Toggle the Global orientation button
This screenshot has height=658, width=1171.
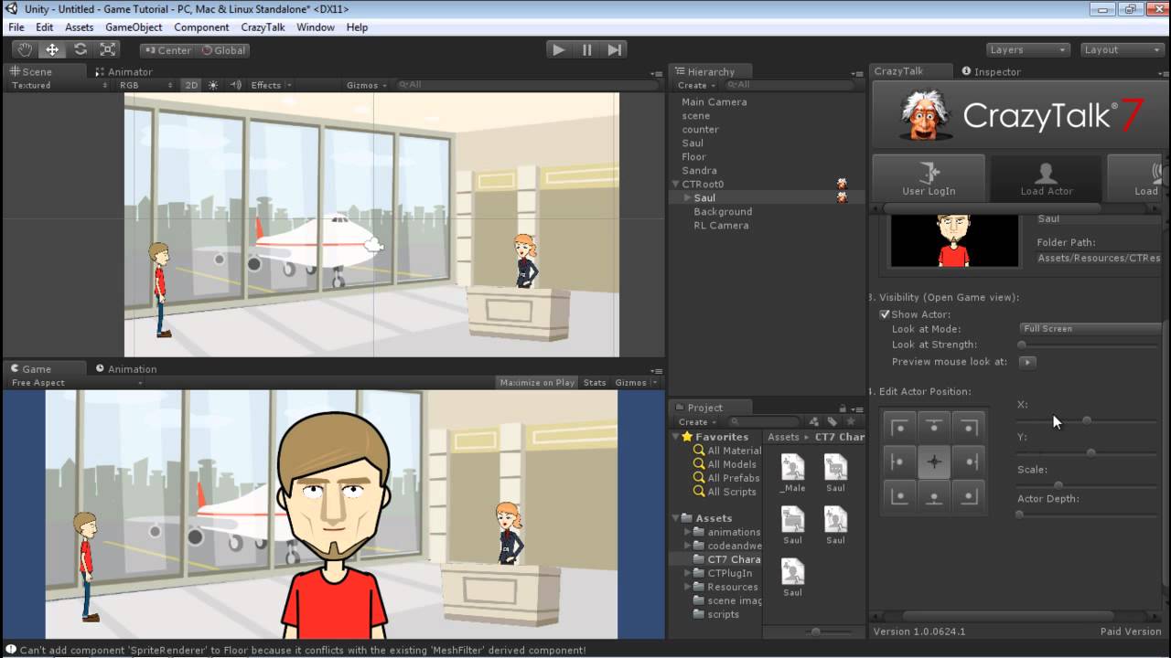223,50
